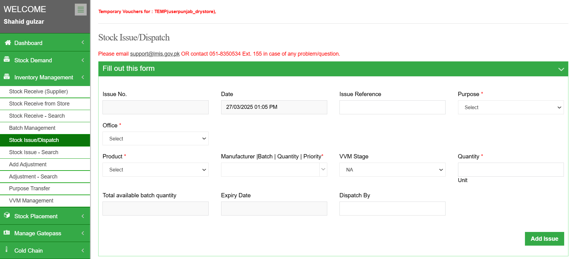Click the Dashboard home icon
573x259 pixels.
click(x=8, y=43)
